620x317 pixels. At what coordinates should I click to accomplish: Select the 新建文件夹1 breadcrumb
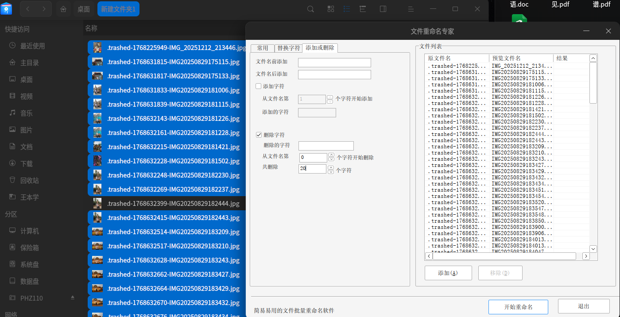118,9
